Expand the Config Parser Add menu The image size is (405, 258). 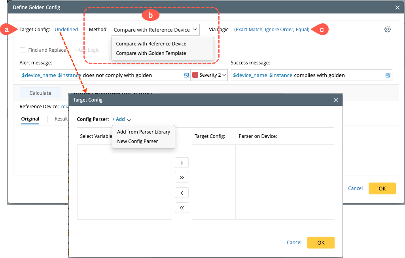pos(121,119)
